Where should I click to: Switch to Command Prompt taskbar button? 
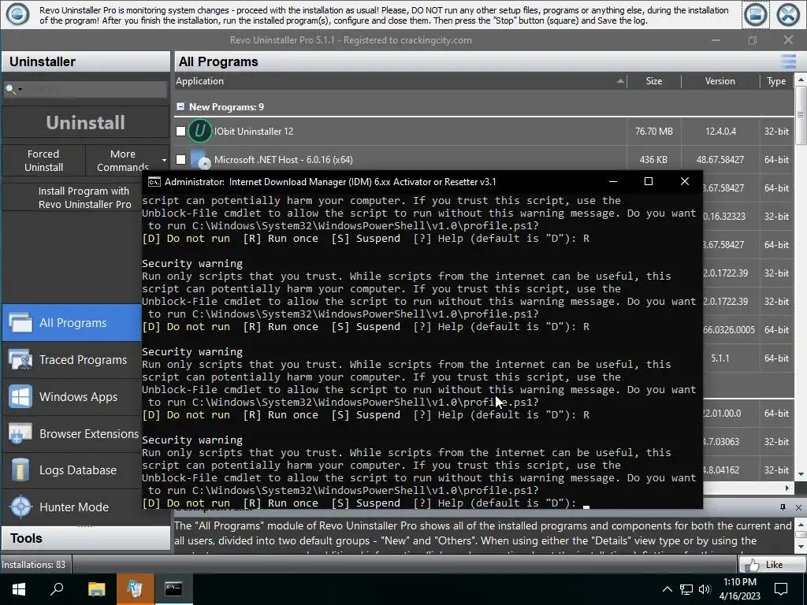173,589
